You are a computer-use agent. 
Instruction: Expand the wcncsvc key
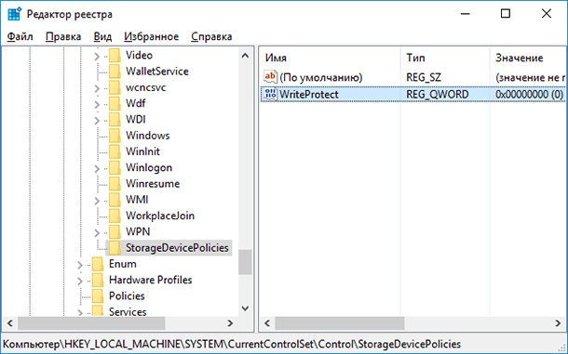point(97,88)
